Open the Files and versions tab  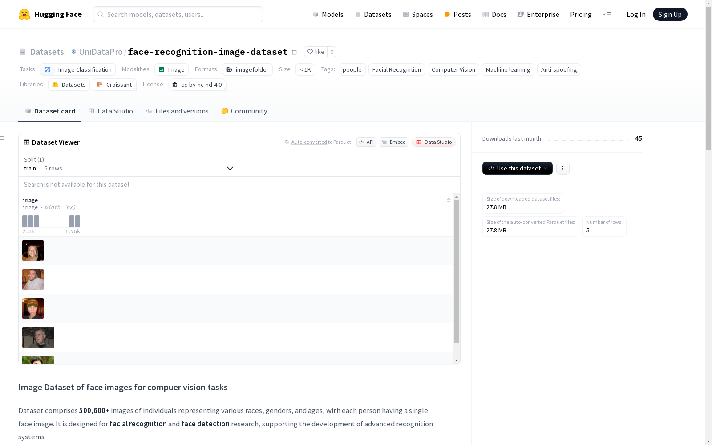click(177, 111)
